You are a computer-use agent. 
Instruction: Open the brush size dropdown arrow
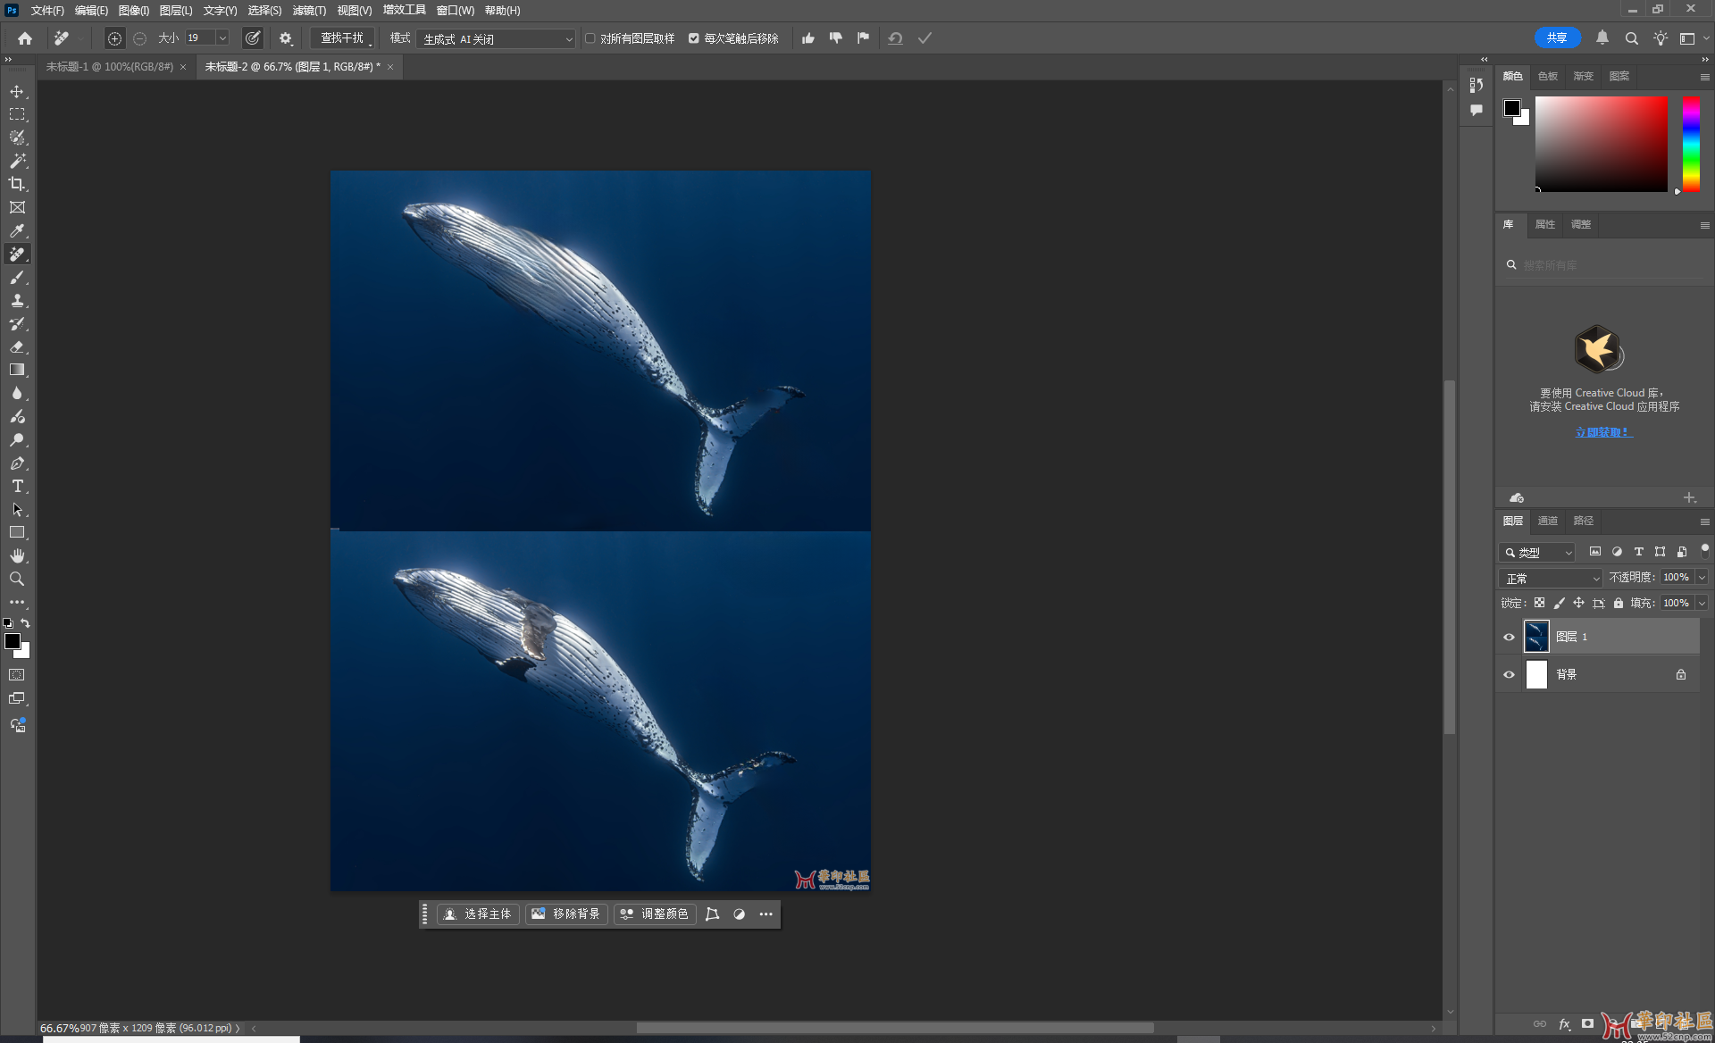click(222, 38)
